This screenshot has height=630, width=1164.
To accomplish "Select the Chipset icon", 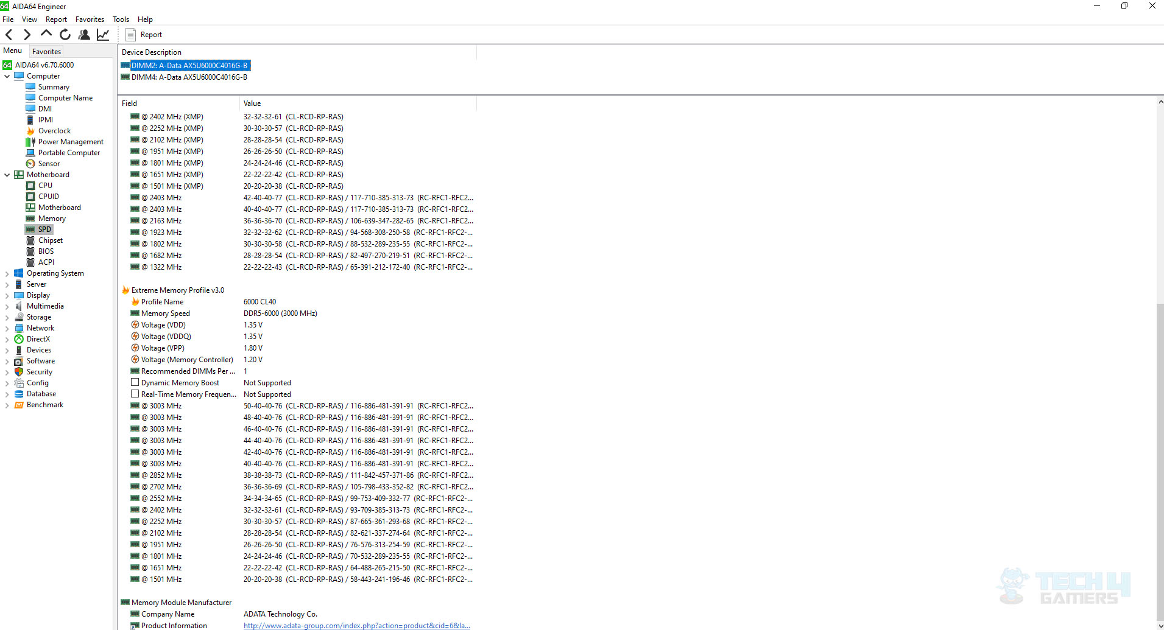I will [x=30, y=240].
